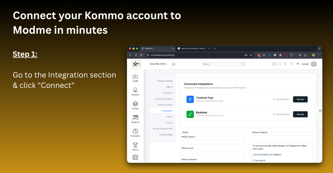Click Not Connected status for Facebook Page
333x173 pixels.
tap(281, 99)
